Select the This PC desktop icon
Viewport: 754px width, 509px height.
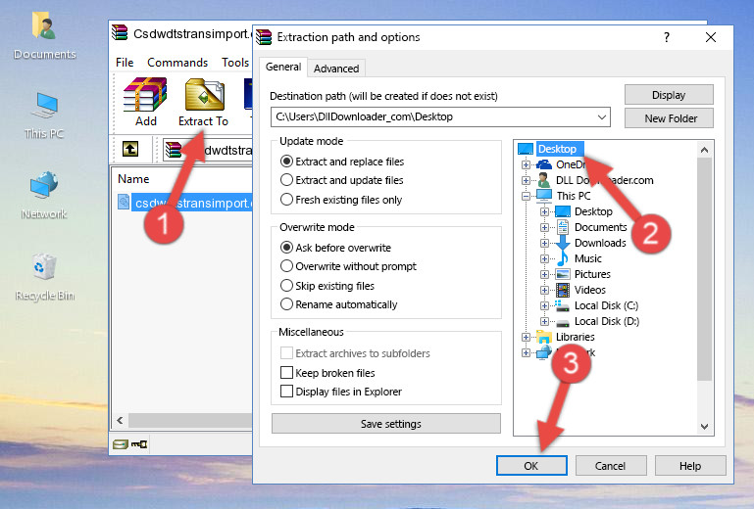[44, 116]
